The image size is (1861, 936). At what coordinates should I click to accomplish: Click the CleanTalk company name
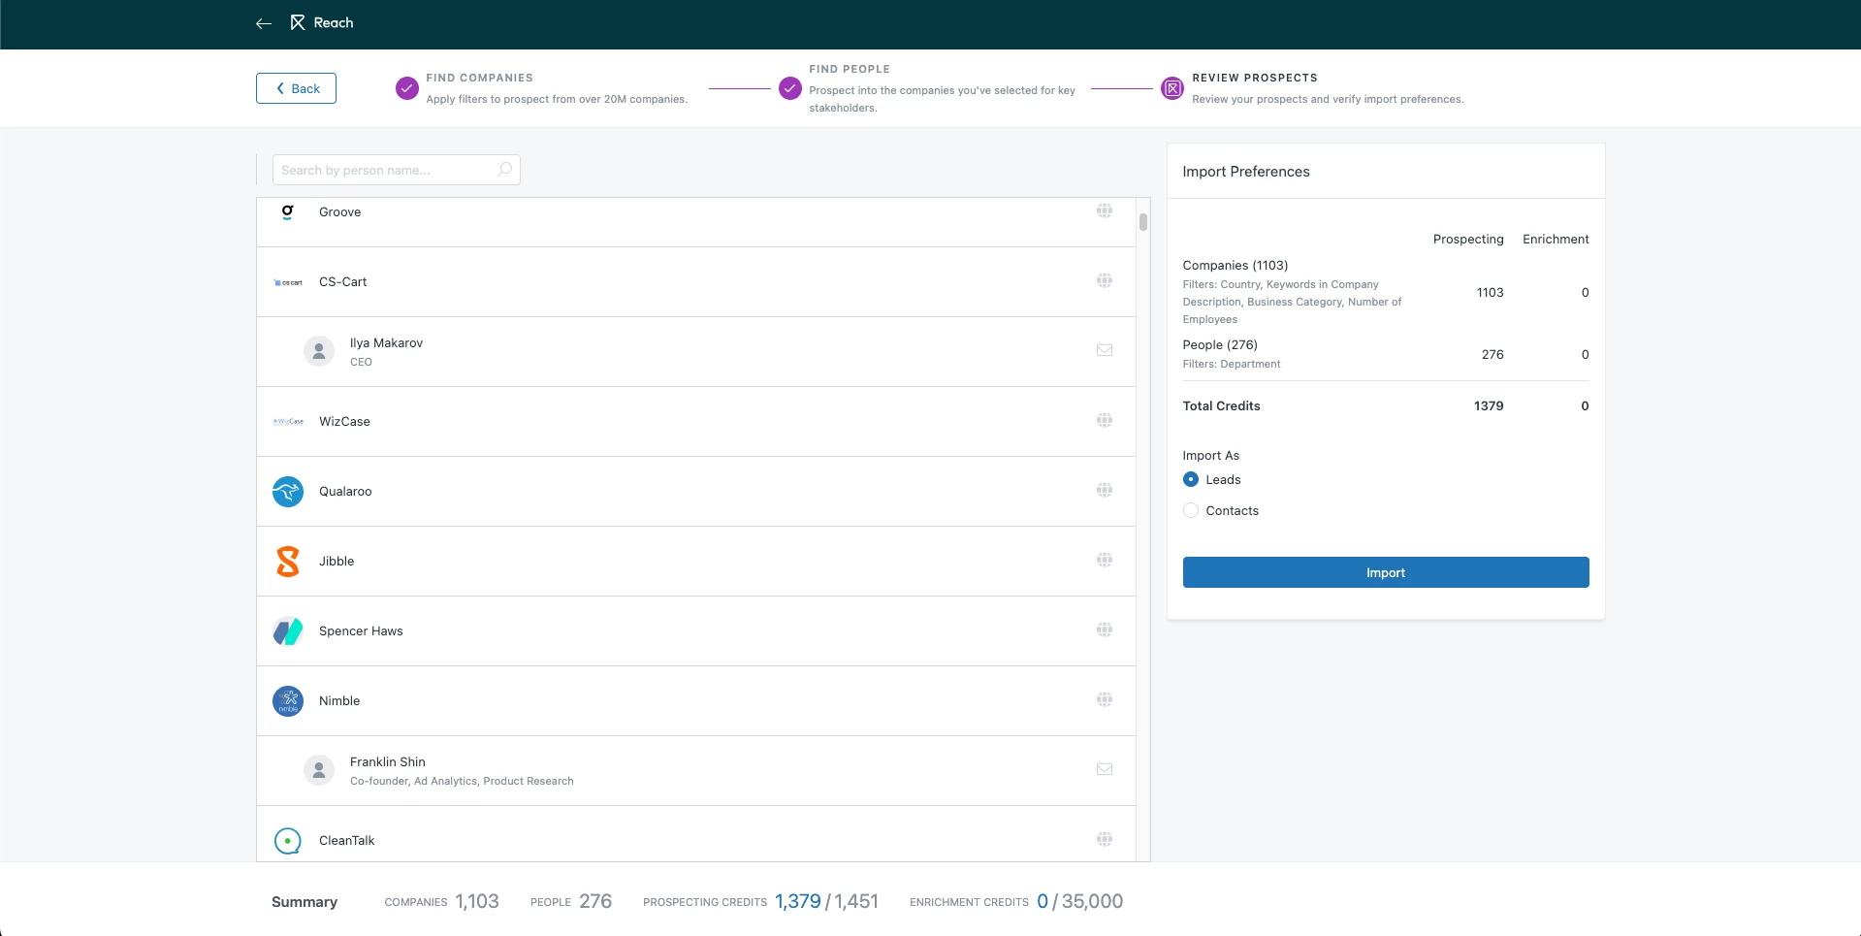point(346,840)
